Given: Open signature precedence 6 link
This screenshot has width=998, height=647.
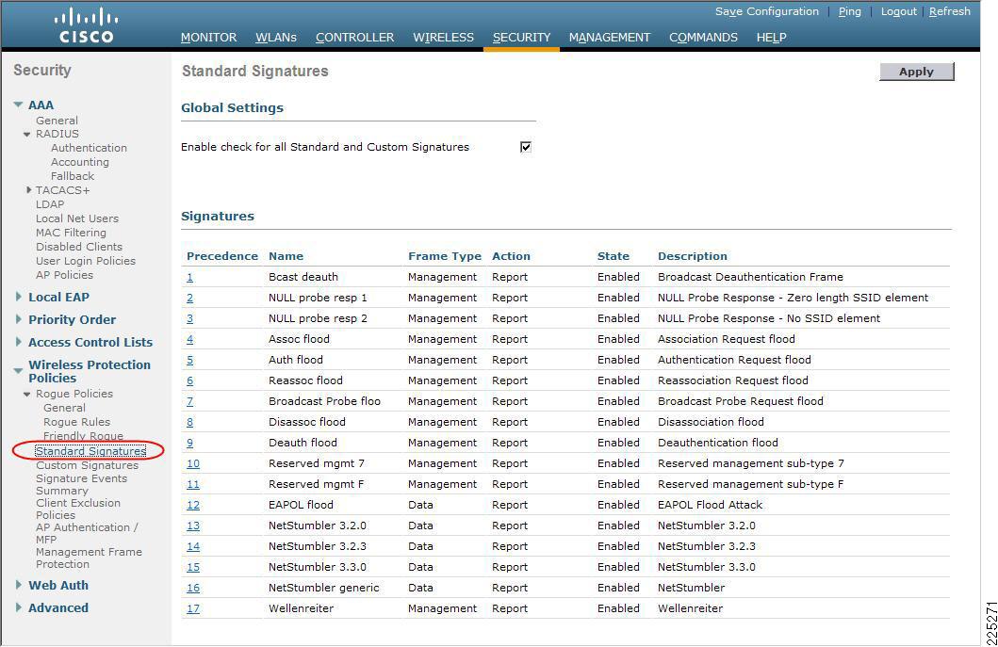Looking at the screenshot, I should pos(189,381).
